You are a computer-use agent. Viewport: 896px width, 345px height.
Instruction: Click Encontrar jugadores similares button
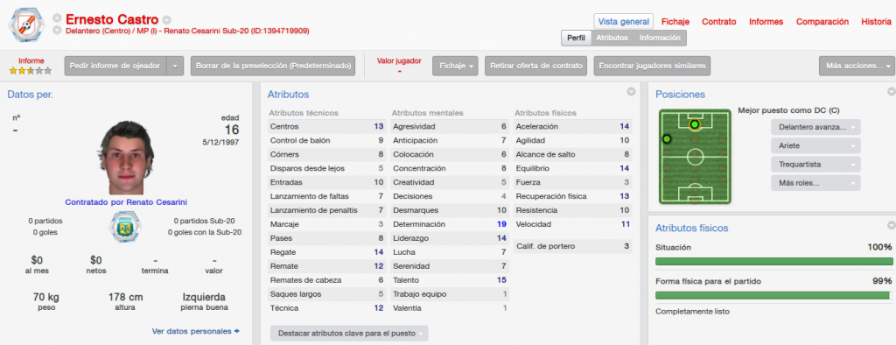[x=652, y=66]
